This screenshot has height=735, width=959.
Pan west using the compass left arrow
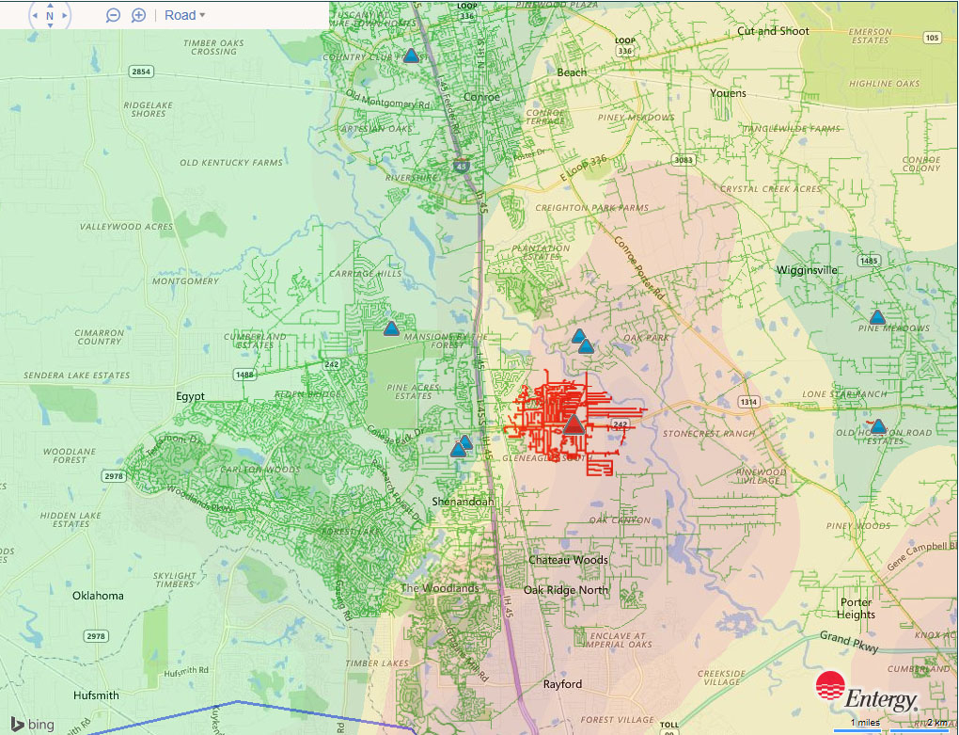point(33,15)
